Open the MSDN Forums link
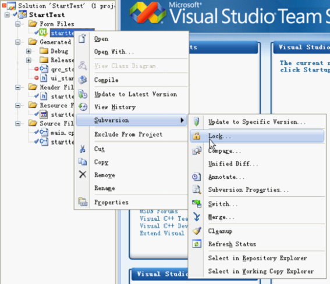The width and height of the screenshot is (330, 284). click(159, 211)
